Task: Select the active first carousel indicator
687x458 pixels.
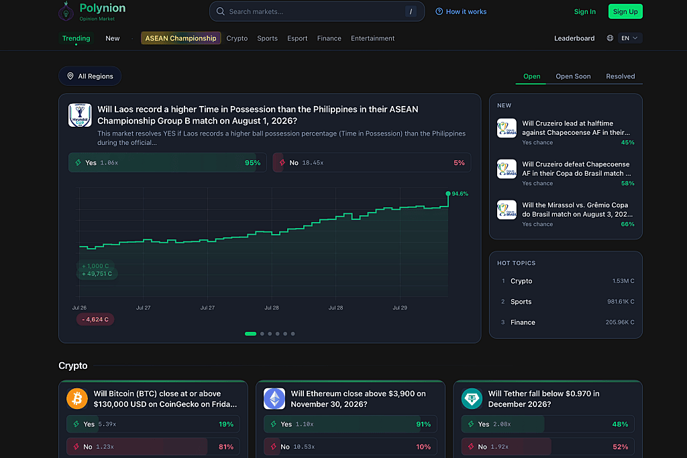Action: pos(251,334)
